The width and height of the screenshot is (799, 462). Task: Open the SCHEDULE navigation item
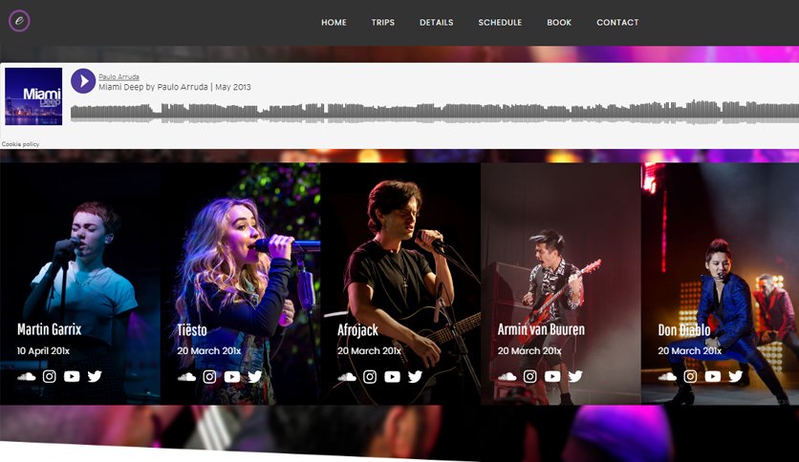(500, 22)
